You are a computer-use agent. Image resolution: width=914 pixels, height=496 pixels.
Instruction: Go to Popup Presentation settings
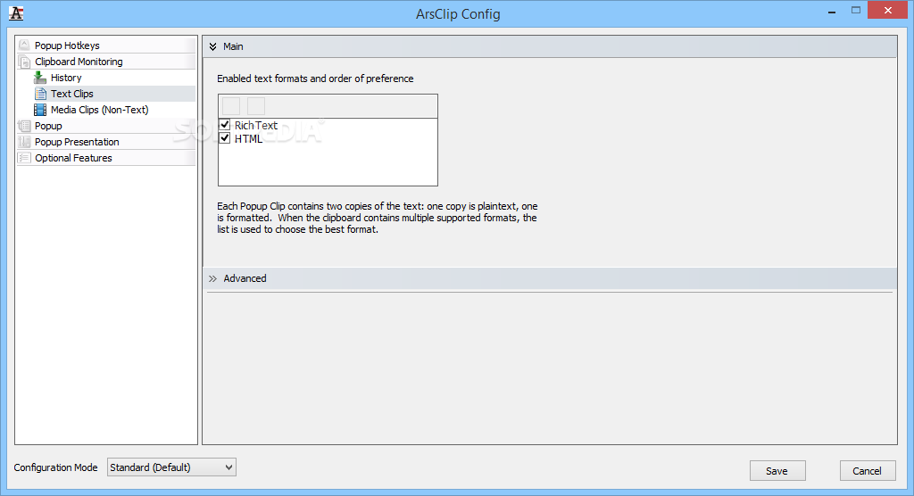tap(106, 142)
